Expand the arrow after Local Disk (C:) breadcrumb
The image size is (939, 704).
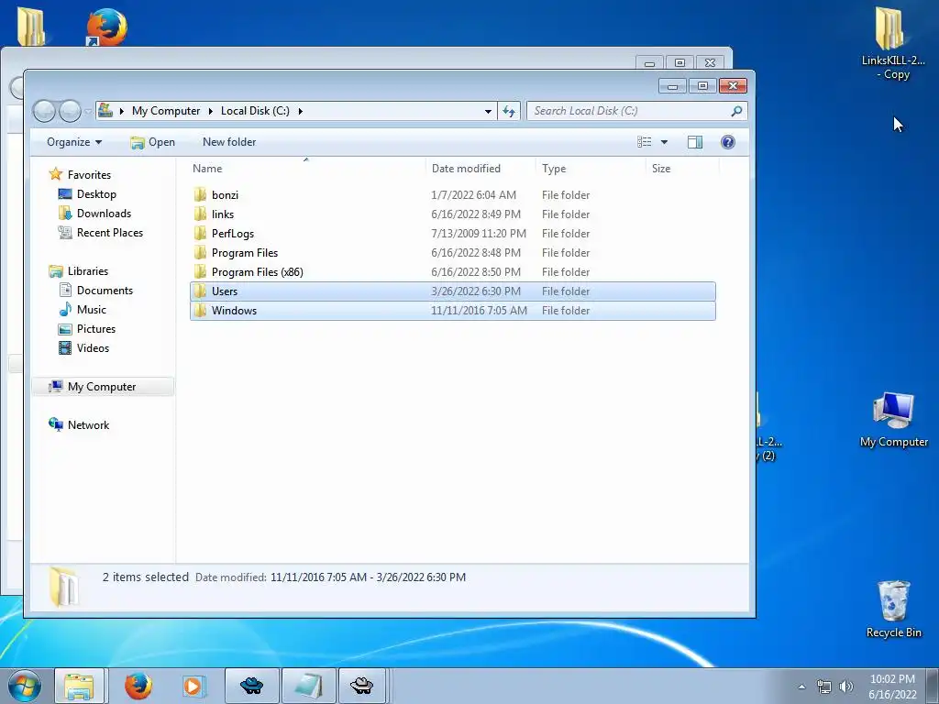(300, 111)
